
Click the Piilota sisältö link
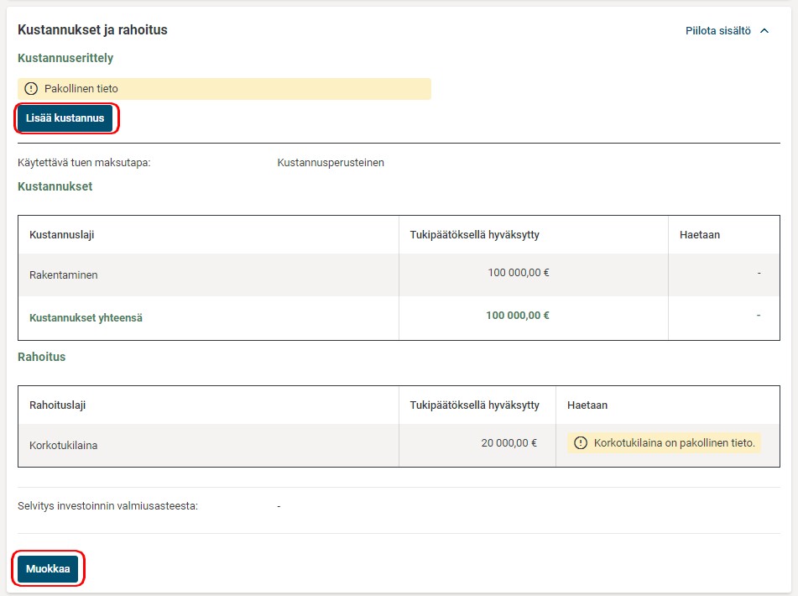point(717,31)
